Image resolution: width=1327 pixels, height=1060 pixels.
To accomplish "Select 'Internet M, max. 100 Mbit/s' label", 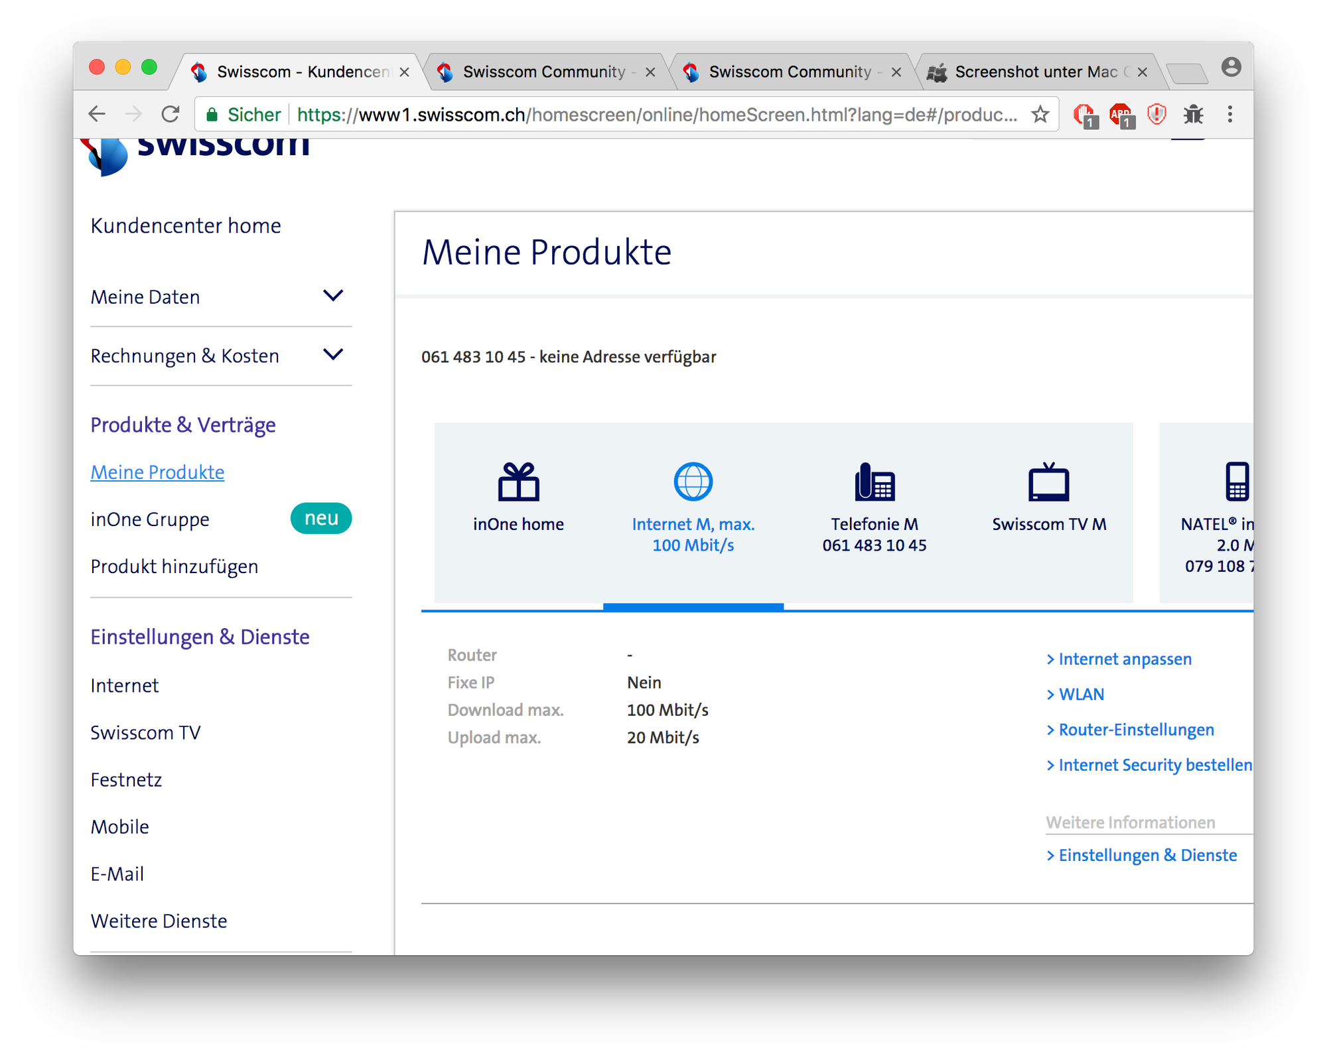I will (693, 535).
